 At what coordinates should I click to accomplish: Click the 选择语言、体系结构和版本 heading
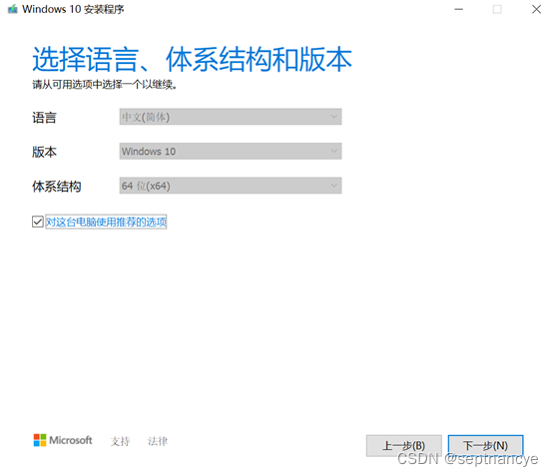[193, 59]
